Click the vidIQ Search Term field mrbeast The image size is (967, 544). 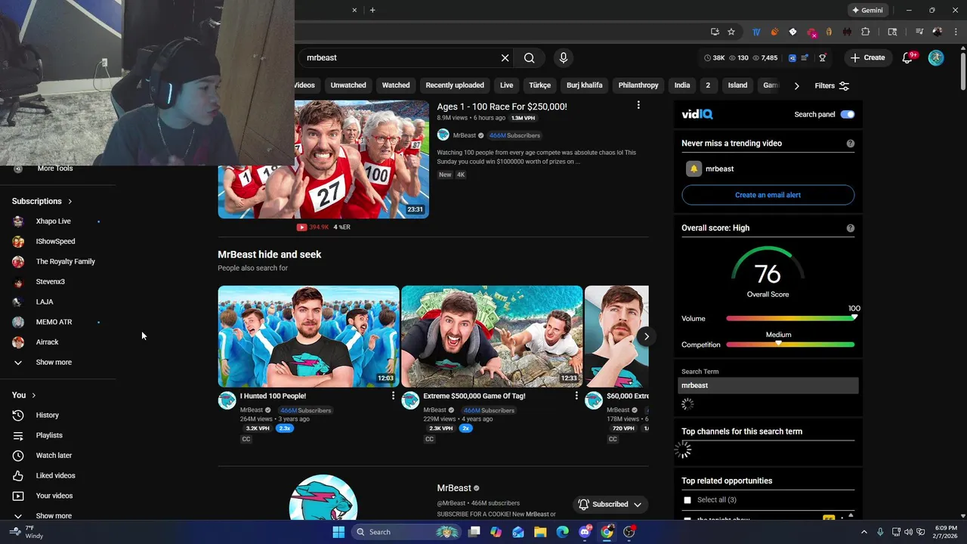[768, 385]
